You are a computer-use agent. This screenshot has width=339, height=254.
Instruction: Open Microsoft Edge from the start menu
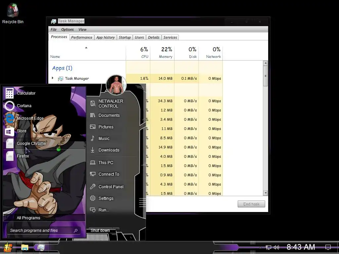click(44, 118)
